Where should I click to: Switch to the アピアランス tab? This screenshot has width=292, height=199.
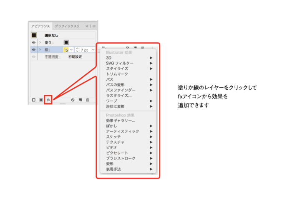click(40, 26)
